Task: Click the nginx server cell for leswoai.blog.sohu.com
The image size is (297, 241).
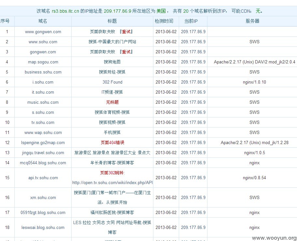Action: coord(254,228)
